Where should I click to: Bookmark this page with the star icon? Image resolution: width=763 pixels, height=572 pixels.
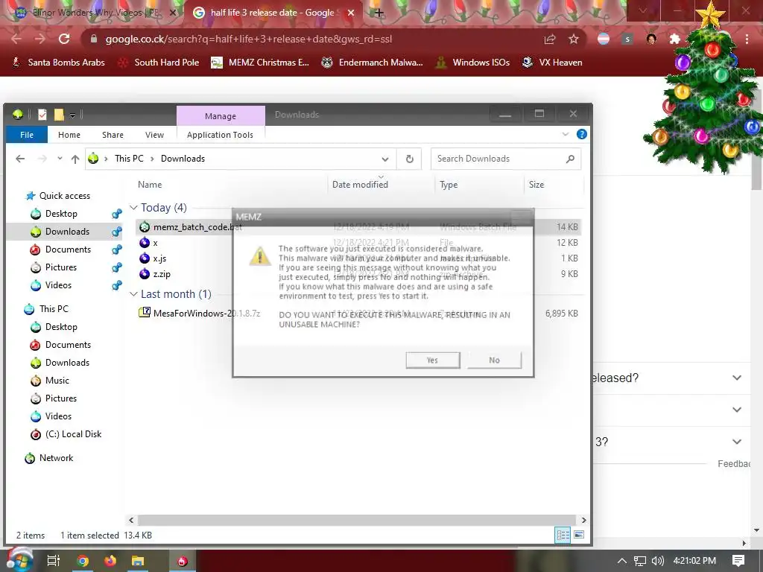pos(574,39)
